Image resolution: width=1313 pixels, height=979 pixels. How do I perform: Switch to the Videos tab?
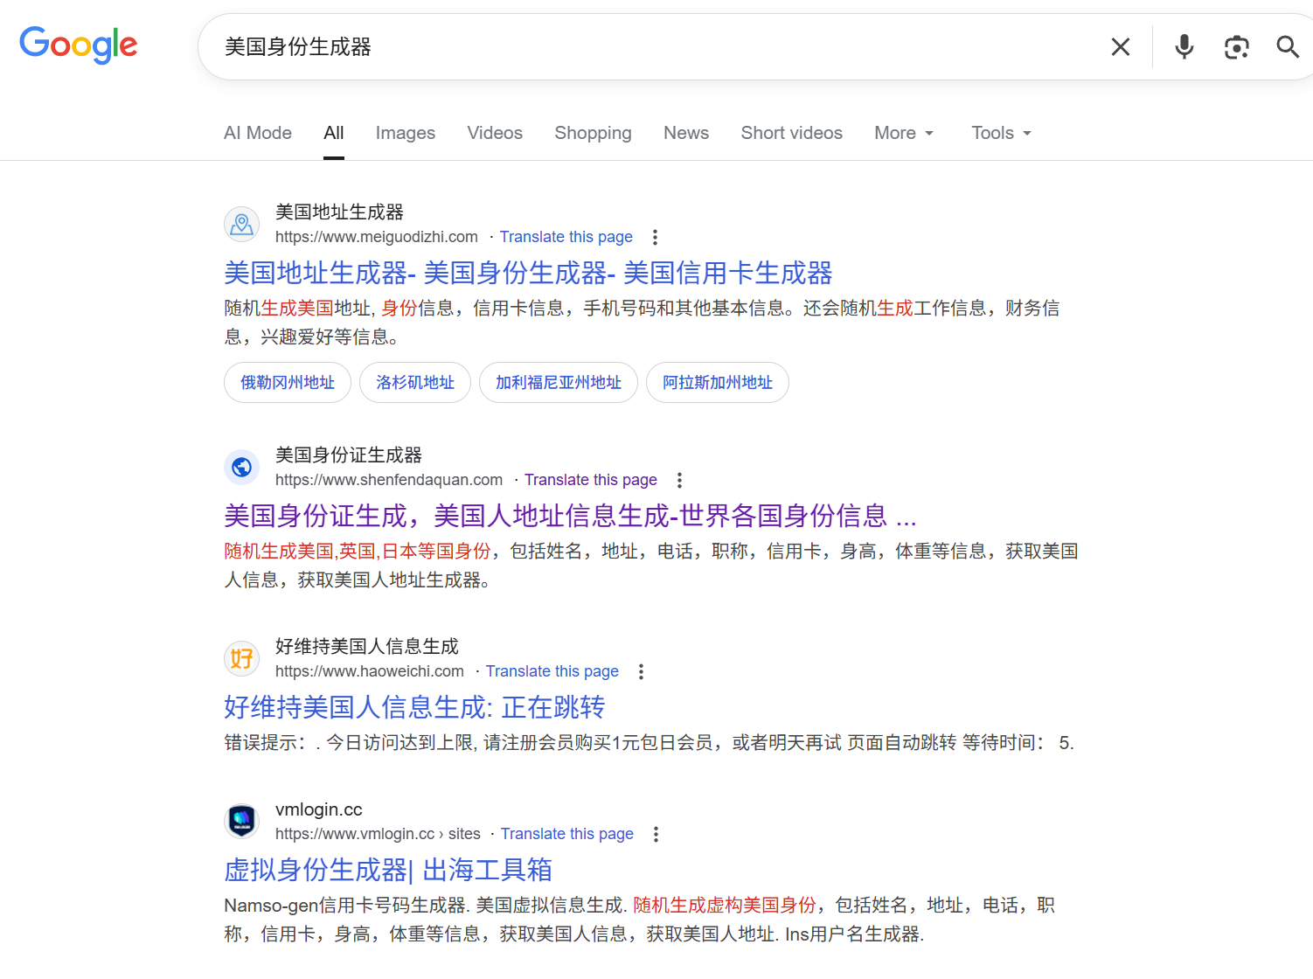(495, 133)
